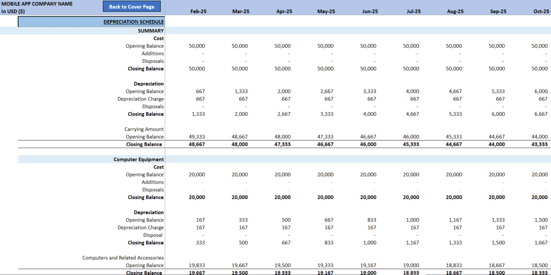Image resolution: width=551 pixels, height=275 pixels.
Task: Select Feb-25 carrying closing balance 48,667
Action: [197, 144]
